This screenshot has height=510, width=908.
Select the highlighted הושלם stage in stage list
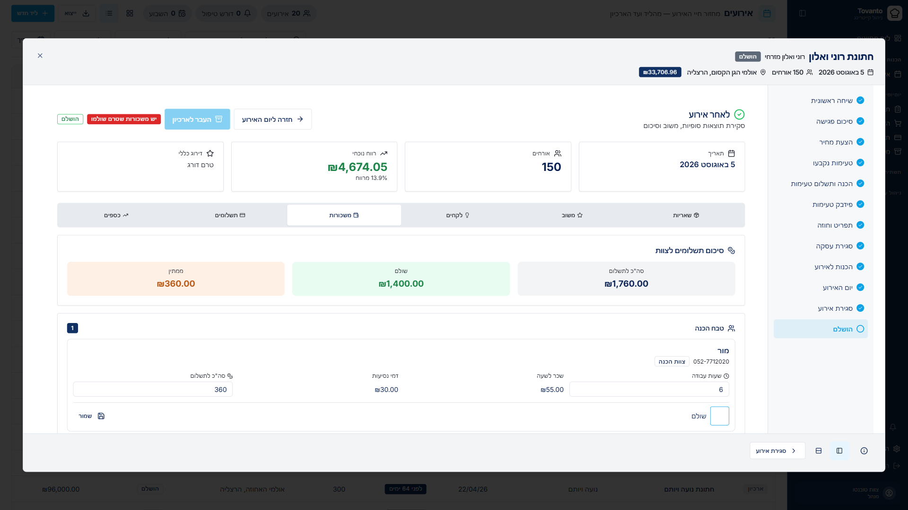click(821, 329)
